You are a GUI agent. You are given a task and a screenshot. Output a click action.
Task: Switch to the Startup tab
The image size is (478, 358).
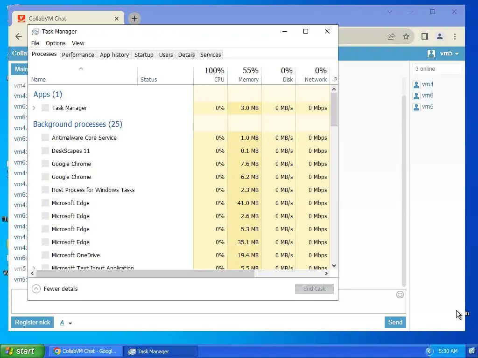tap(144, 55)
